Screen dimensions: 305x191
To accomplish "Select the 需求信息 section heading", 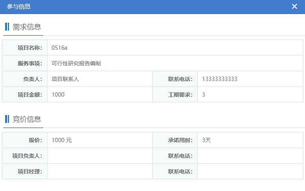I will coord(27,27).
